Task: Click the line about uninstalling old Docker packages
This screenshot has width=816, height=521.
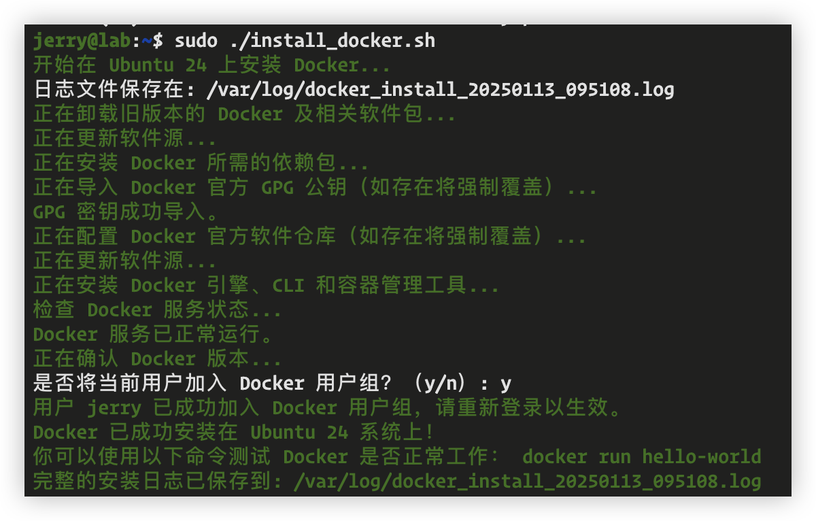Action: 244,114
